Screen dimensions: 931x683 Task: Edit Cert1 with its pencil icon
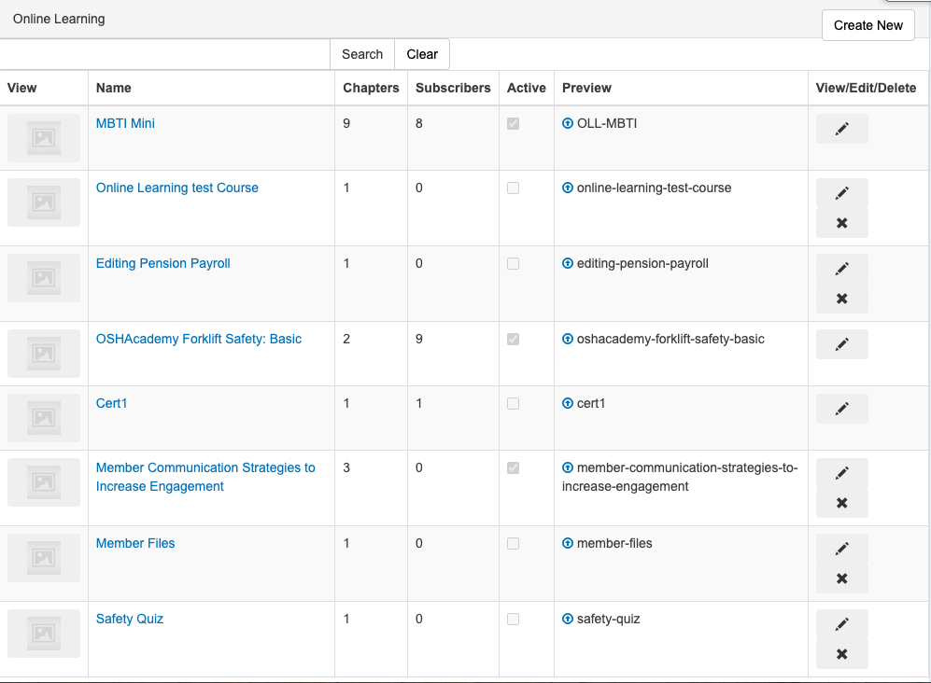841,409
